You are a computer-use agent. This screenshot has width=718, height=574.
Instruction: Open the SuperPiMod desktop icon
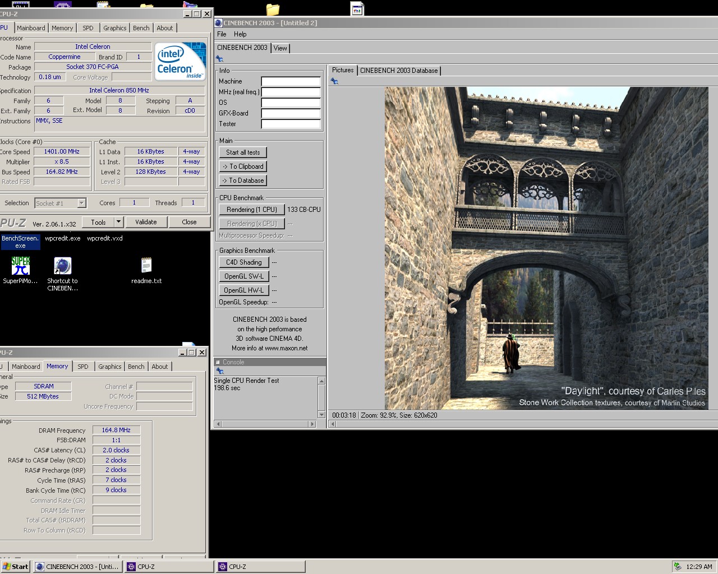tap(20, 270)
